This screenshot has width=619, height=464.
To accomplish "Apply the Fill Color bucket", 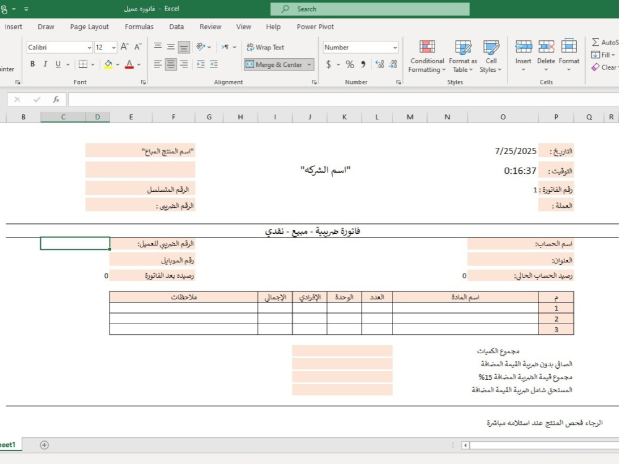I will point(108,64).
